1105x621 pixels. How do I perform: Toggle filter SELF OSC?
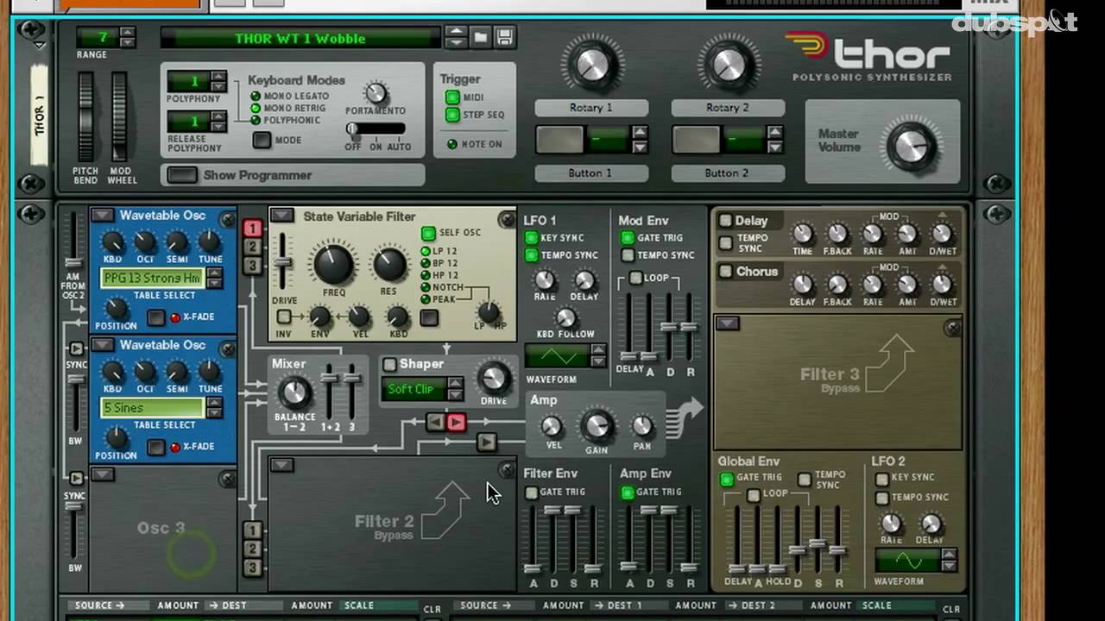[x=428, y=234]
